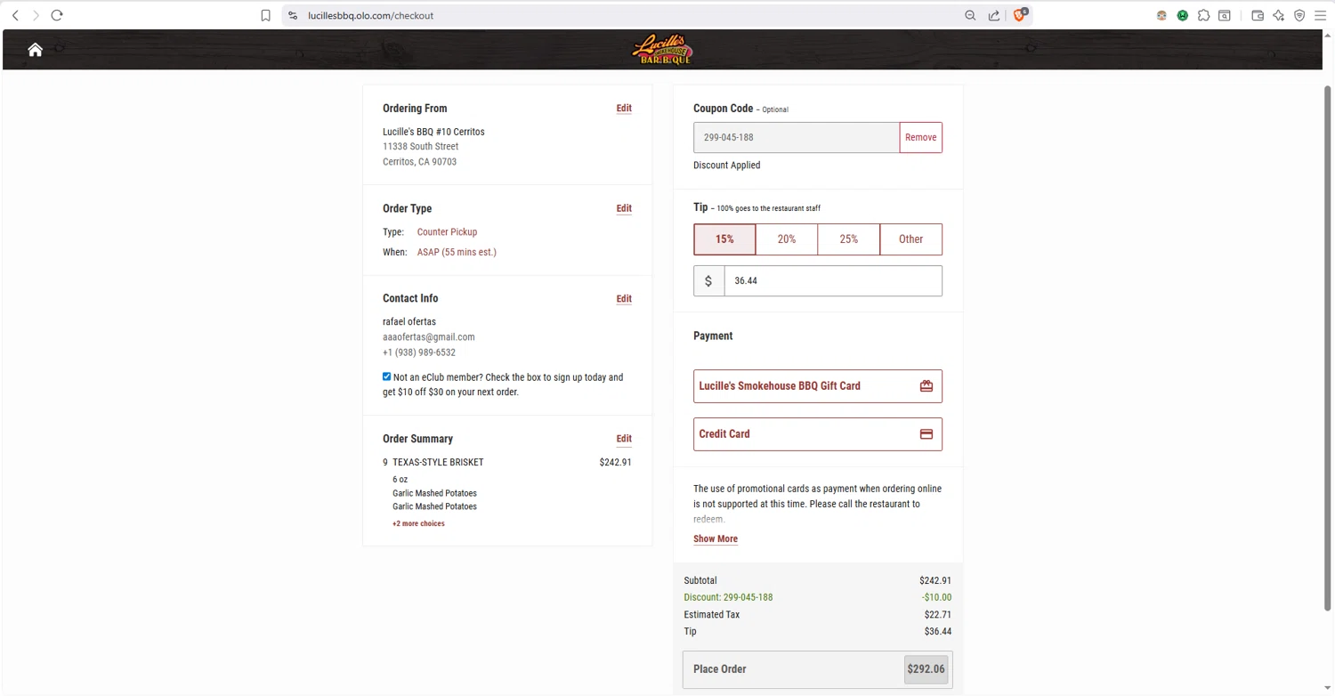Image resolution: width=1335 pixels, height=696 pixels.
Task: Select the 15% tip option
Action: click(x=724, y=239)
